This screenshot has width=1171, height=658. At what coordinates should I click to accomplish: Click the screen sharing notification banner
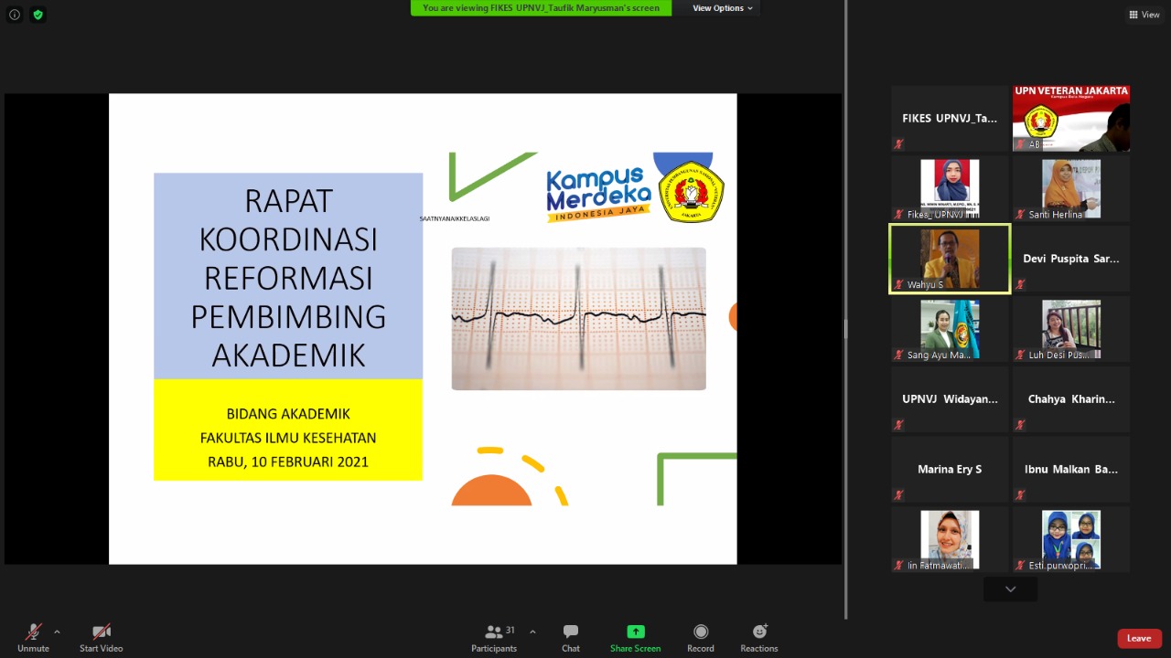point(541,8)
